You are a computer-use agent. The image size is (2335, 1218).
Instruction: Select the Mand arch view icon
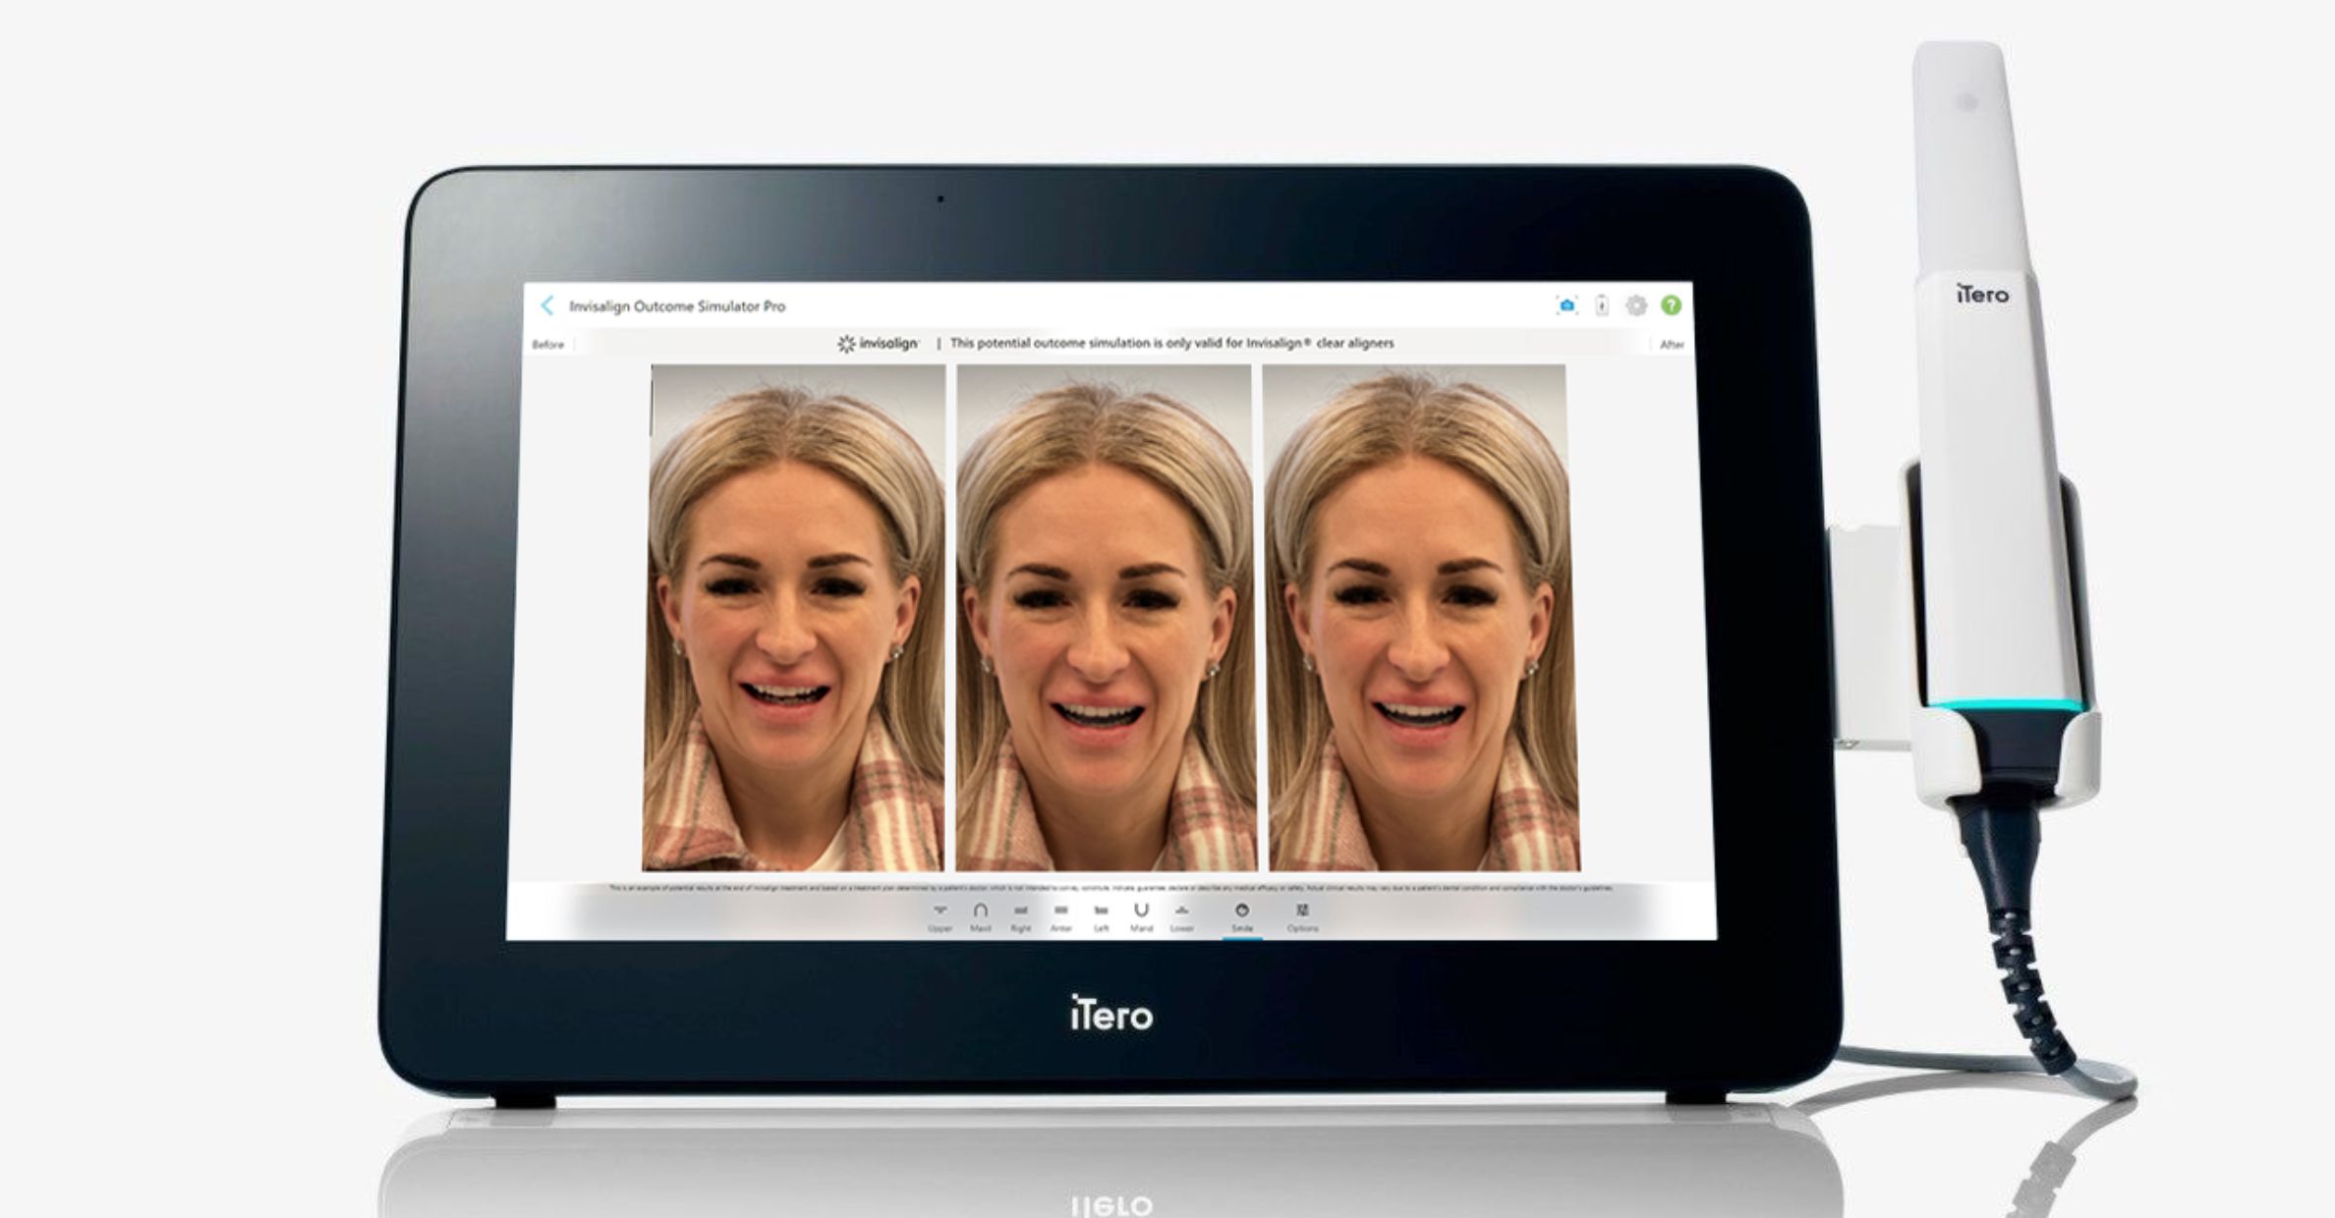1141,917
